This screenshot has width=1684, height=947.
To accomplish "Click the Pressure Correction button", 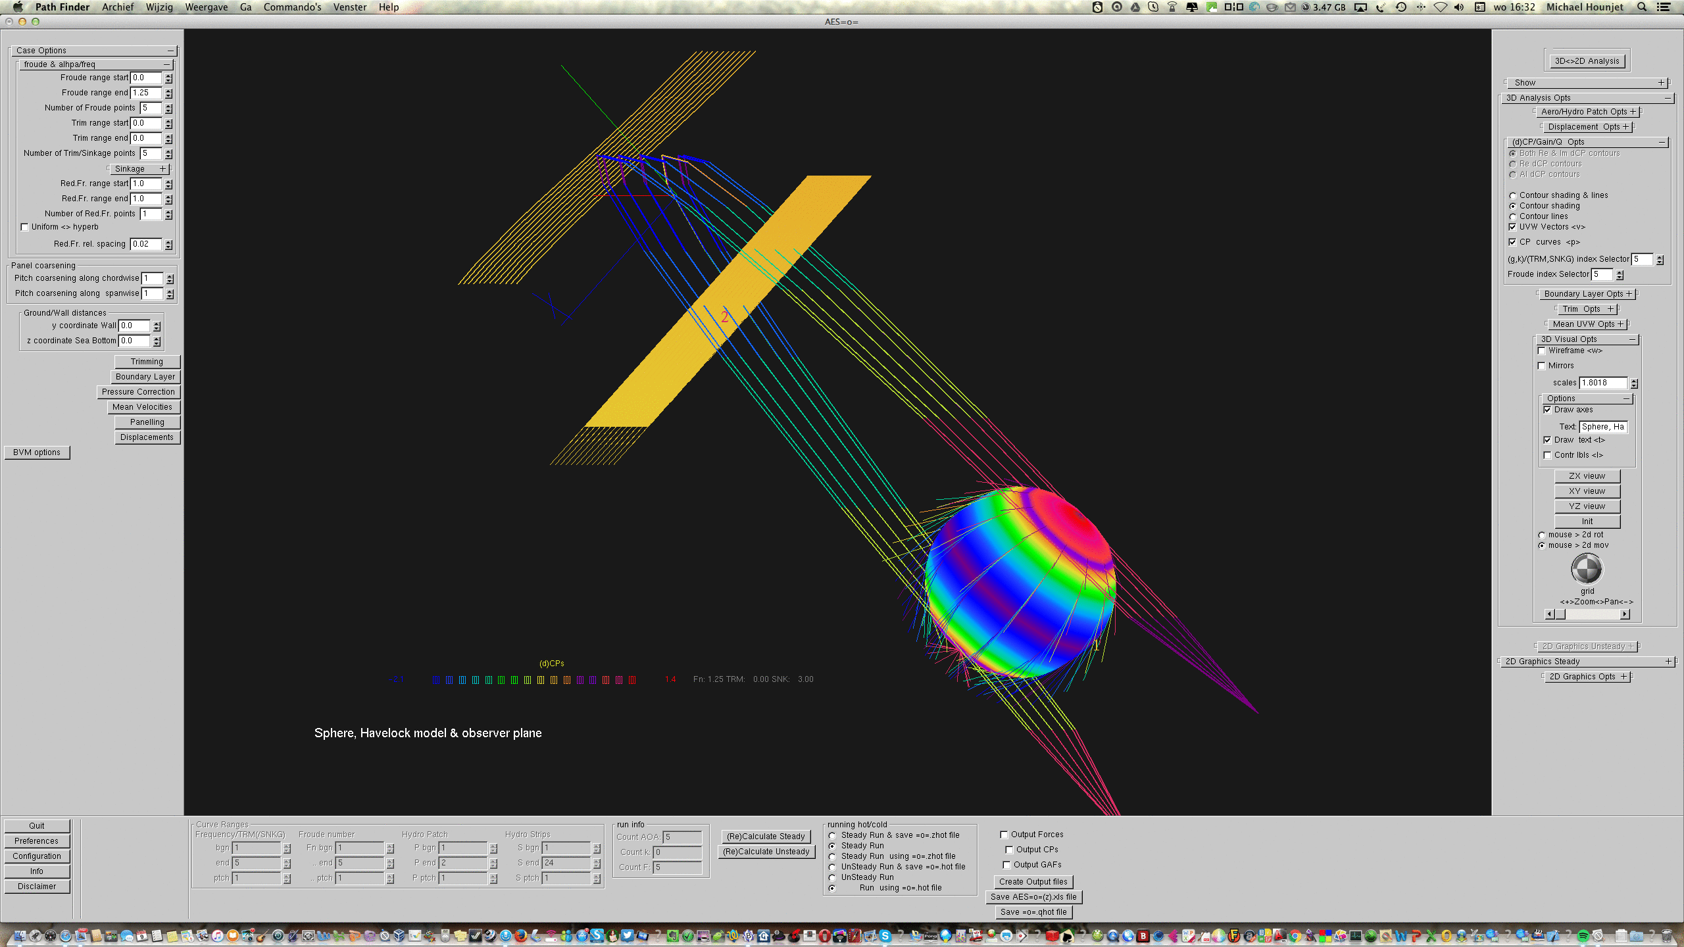I will [138, 392].
